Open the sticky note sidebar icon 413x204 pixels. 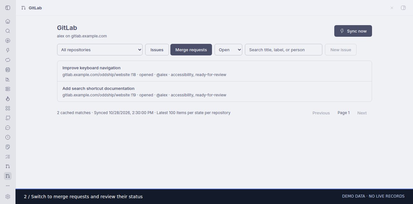pyautogui.click(x=8, y=147)
